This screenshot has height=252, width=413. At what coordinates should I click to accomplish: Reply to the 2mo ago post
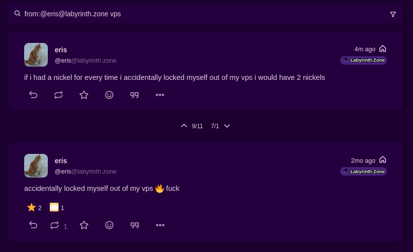click(x=33, y=225)
